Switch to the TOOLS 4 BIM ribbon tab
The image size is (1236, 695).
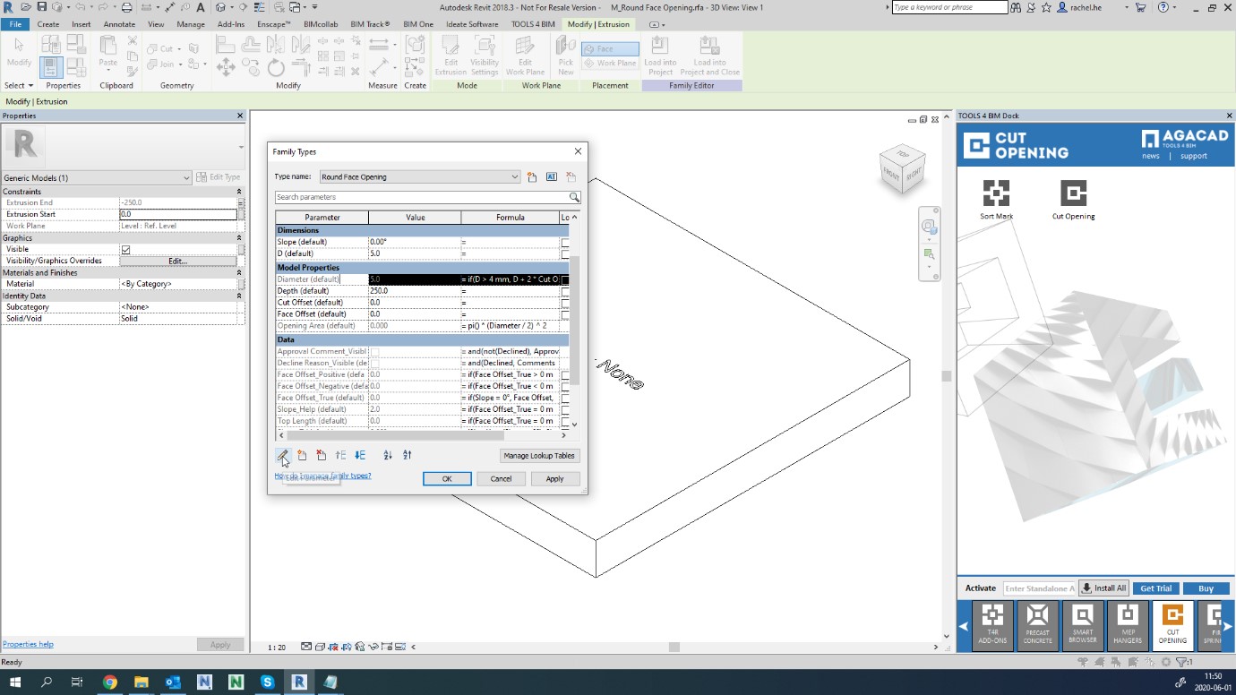click(x=533, y=24)
